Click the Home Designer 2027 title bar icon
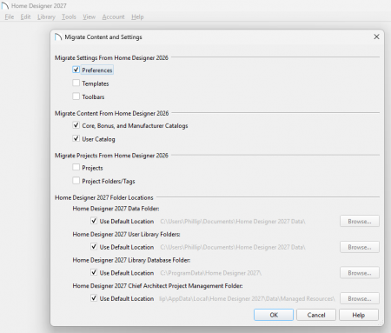The image size is (391, 333). click(x=5, y=5)
